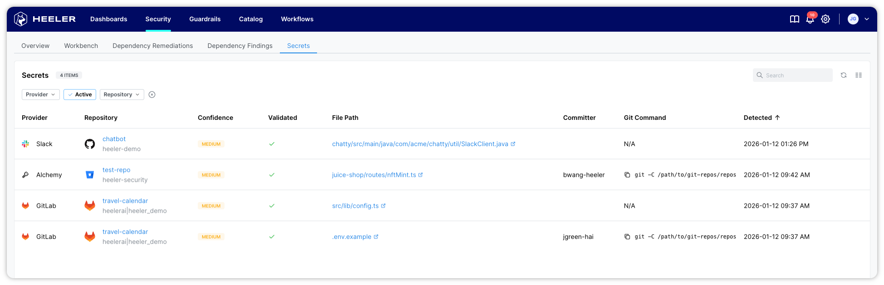The image size is (884, 285).
Task: Open the user account menu chevron
Action: click(x=866, y=19)
